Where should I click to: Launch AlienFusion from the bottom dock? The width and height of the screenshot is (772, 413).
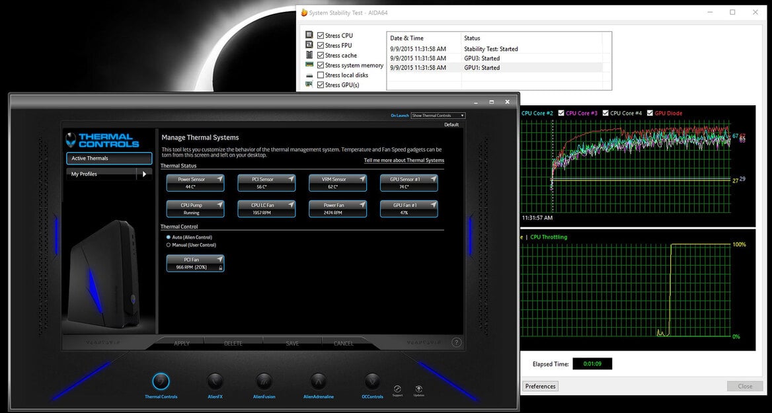click(x=264, y=381)
